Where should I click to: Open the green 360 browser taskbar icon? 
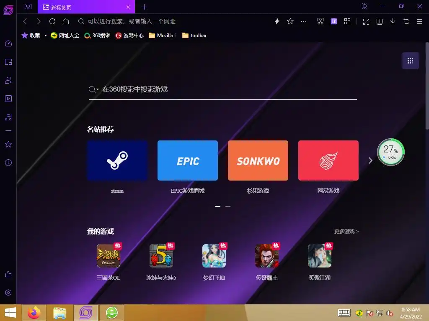[x=112, y=313]
